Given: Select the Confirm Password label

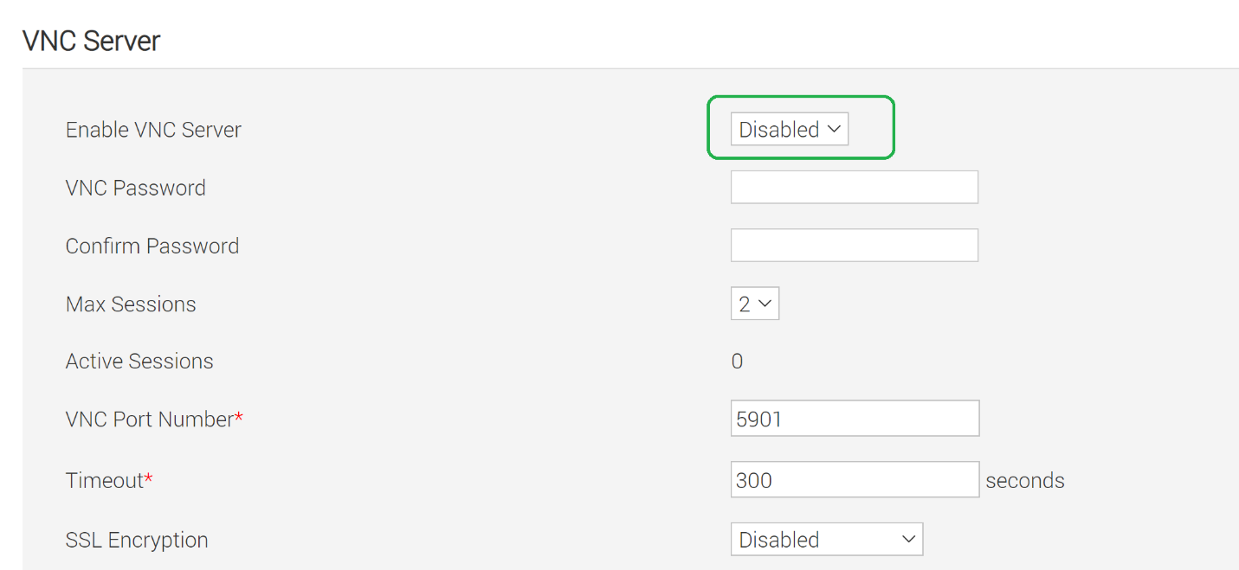Looking at the screenshot, I should point(152,246).
